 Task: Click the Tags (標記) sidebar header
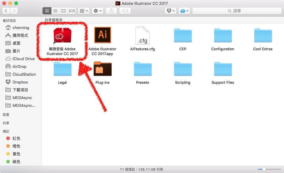point(6,131)
